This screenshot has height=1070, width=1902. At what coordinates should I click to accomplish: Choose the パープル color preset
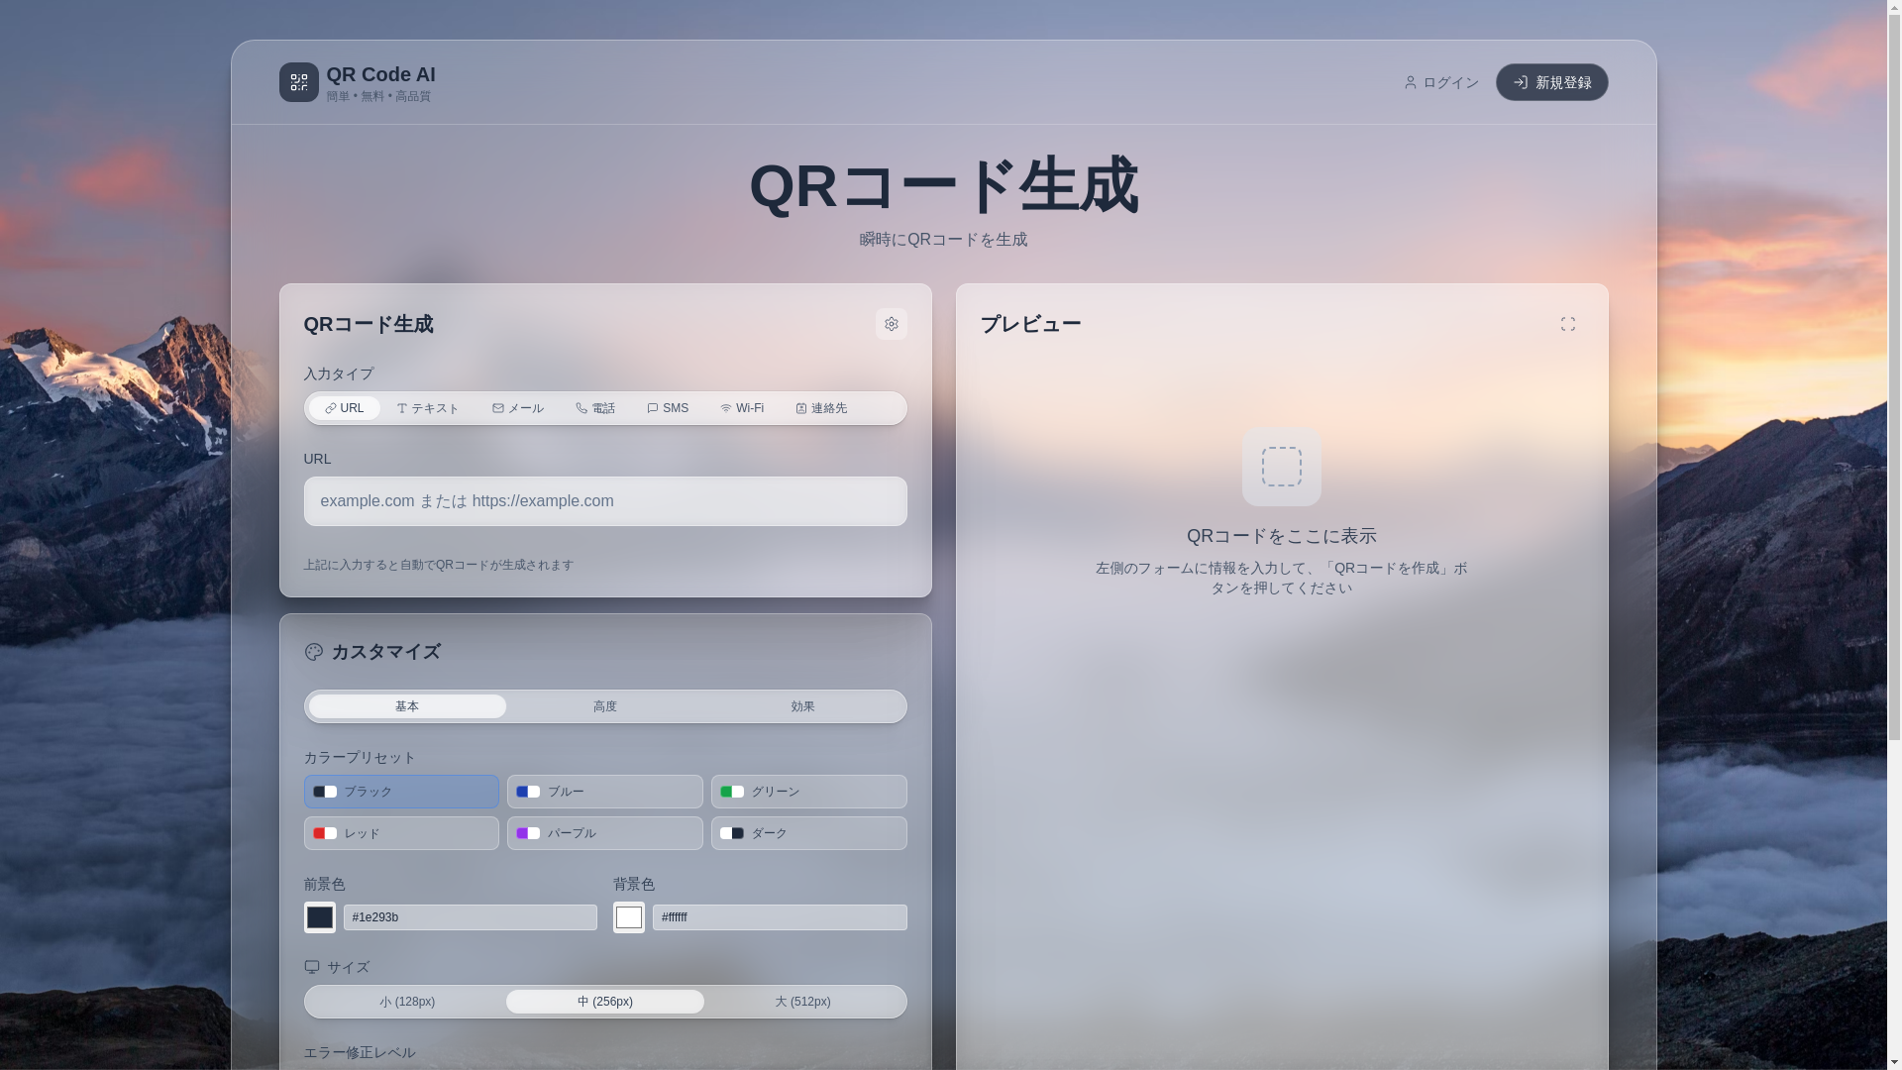tap(605, 833)
